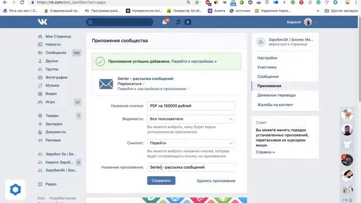
Task: Open Кирилл Заруб... group shortcut
Action: (59, 162)
